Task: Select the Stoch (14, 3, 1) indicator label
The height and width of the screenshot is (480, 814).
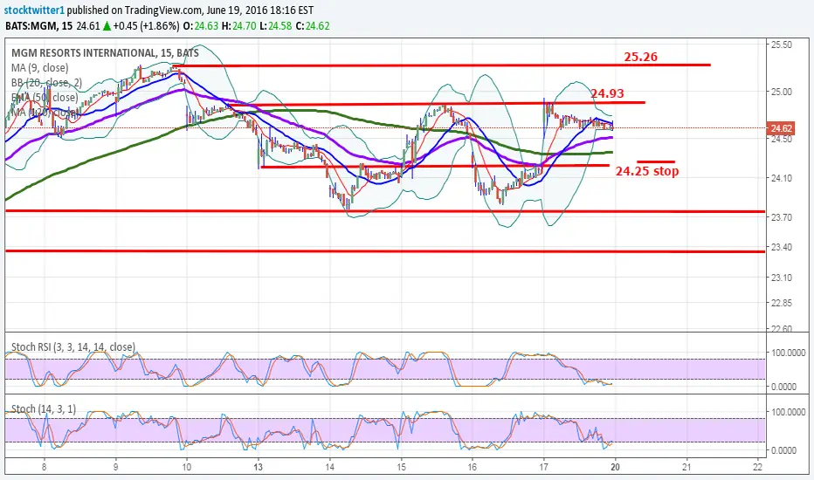Action: [x=44, y=409]
